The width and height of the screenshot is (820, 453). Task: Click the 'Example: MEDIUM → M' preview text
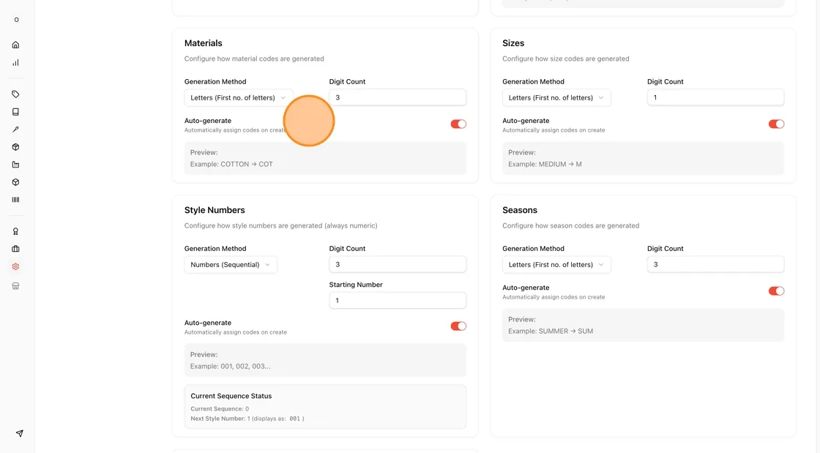[545, 164]
